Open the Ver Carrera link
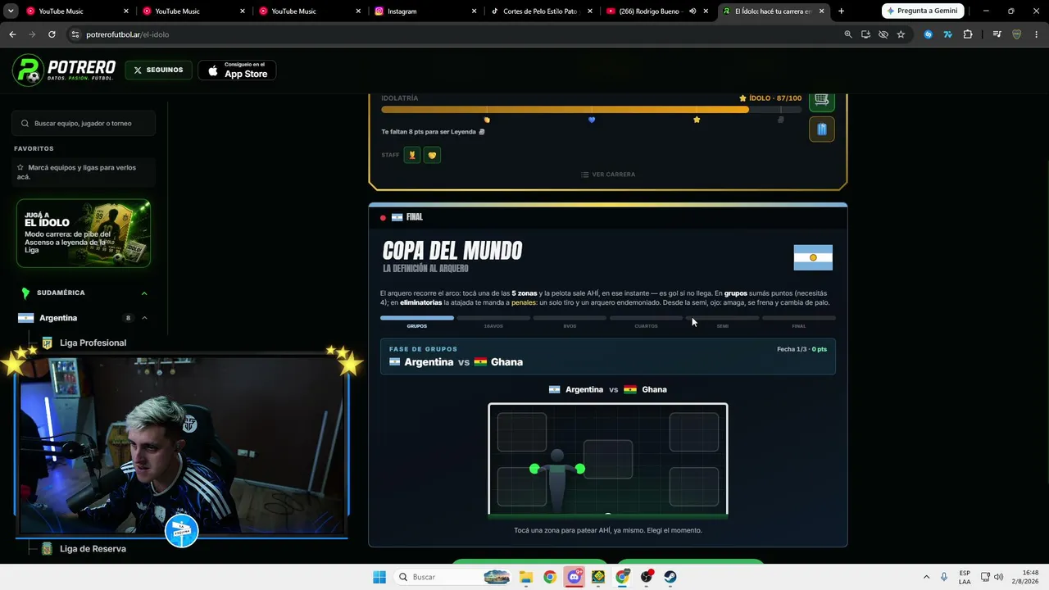Image resolution: width=1049 pixels, height=590 pixels. (x=608, y=175)
